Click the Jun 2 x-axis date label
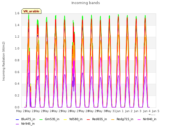This screenshot has height=129, width=172. (129, 111)
